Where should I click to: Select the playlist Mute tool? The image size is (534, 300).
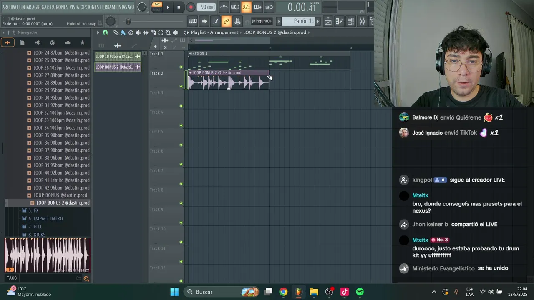click(x=138, y=32)
